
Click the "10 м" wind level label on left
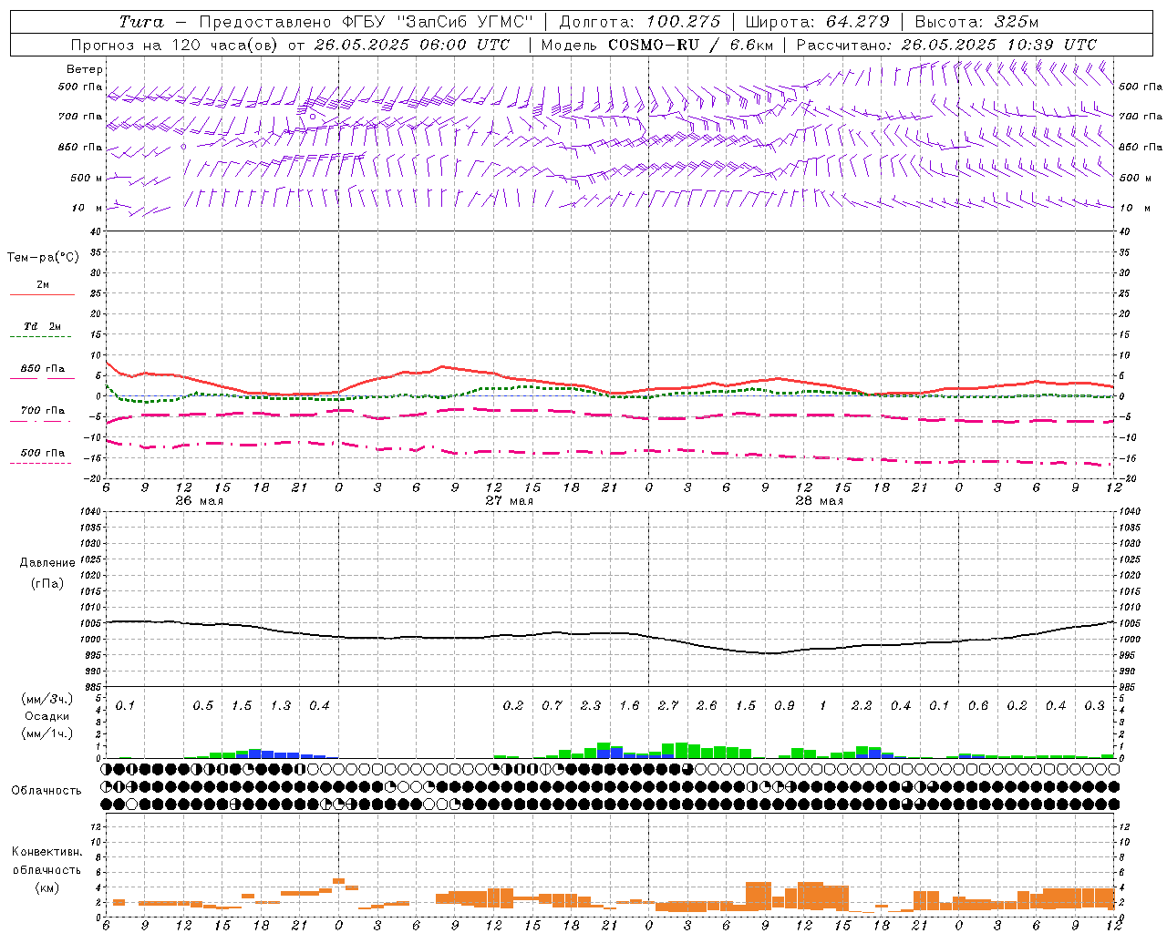point(88,209)
